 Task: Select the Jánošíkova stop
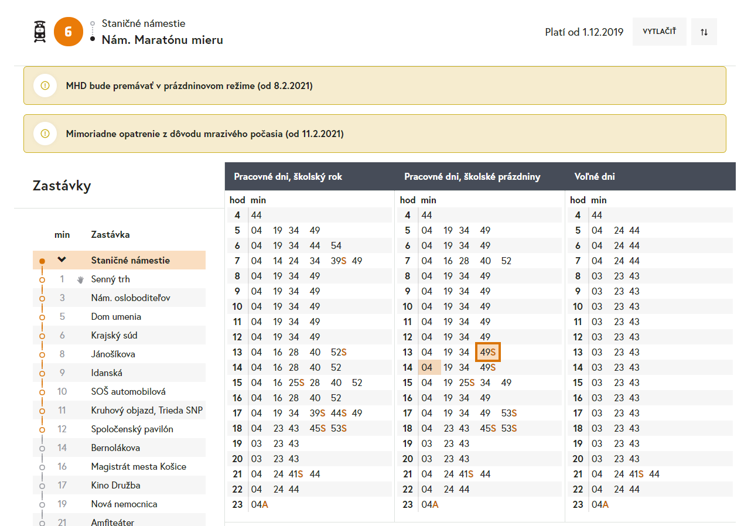[113, 354]
